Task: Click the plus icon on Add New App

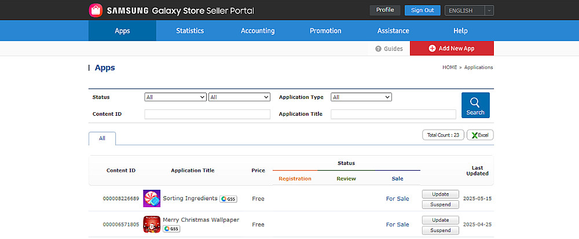Action: click(x=432, y=49)
